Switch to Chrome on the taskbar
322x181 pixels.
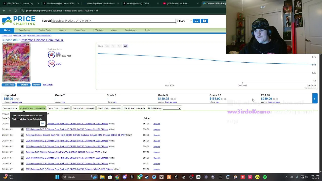(x=117, y=177)
